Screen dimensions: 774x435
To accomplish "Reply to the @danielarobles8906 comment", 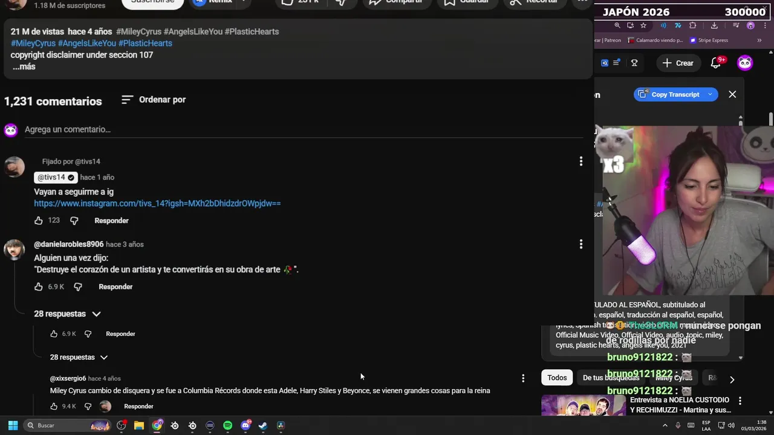I will [x=115, y=286].
